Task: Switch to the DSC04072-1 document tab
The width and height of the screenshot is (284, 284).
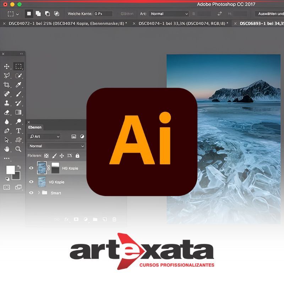Action: [x=66, y=23]
